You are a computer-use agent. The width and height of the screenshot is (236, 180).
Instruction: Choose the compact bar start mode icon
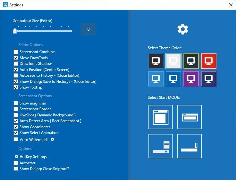[x=190, y=117]
